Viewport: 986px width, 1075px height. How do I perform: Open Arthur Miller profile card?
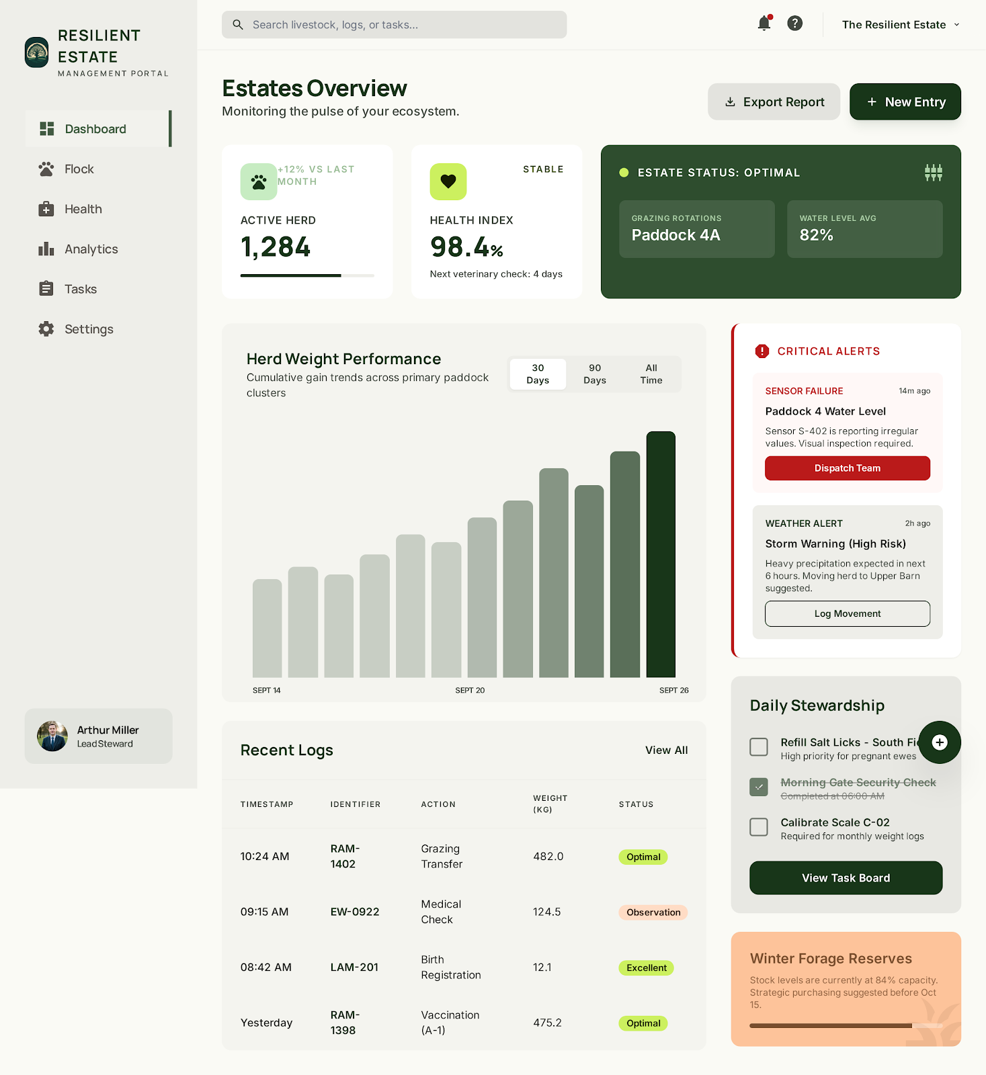(99, 736)
